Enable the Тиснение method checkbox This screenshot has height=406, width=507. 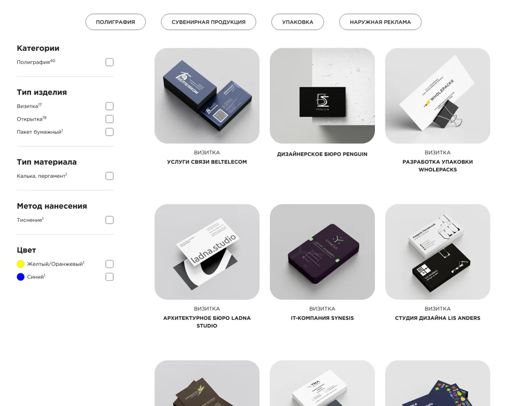click(x=109, y=220)
